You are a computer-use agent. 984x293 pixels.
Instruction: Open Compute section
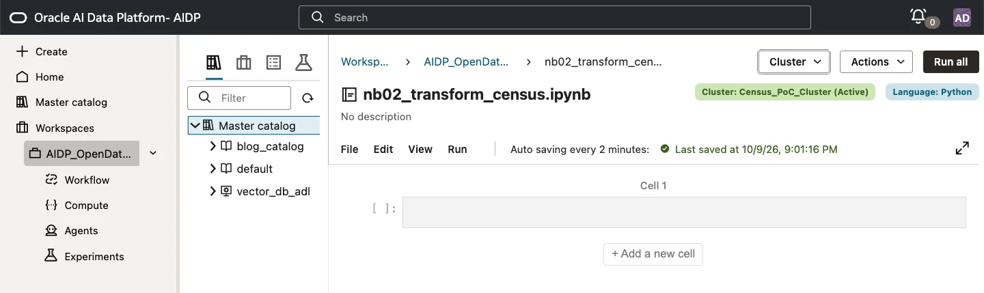[86, 205]
